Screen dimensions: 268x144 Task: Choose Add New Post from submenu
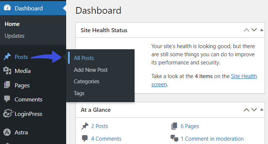pyautogui.click(x=91, y=70)
